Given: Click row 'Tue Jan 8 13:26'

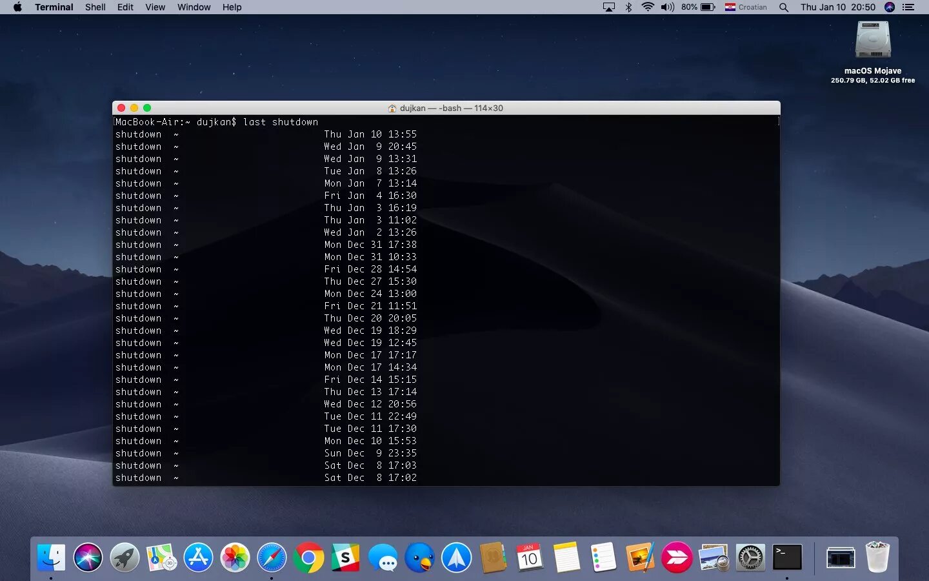Looking at the screenshot, I should click(x=266, y=171).
